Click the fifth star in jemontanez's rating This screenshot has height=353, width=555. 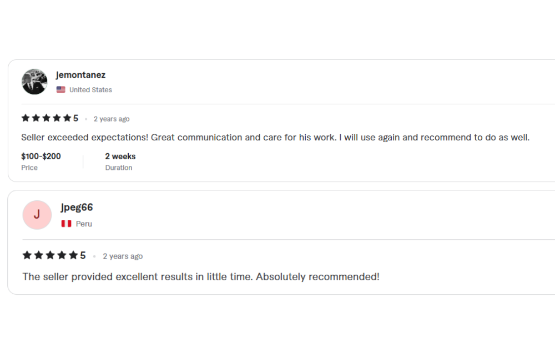point(67,118)
